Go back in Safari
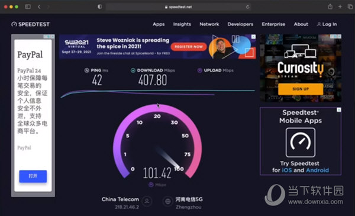Screen dimensions: 355x216 click(x=39, y=7)
